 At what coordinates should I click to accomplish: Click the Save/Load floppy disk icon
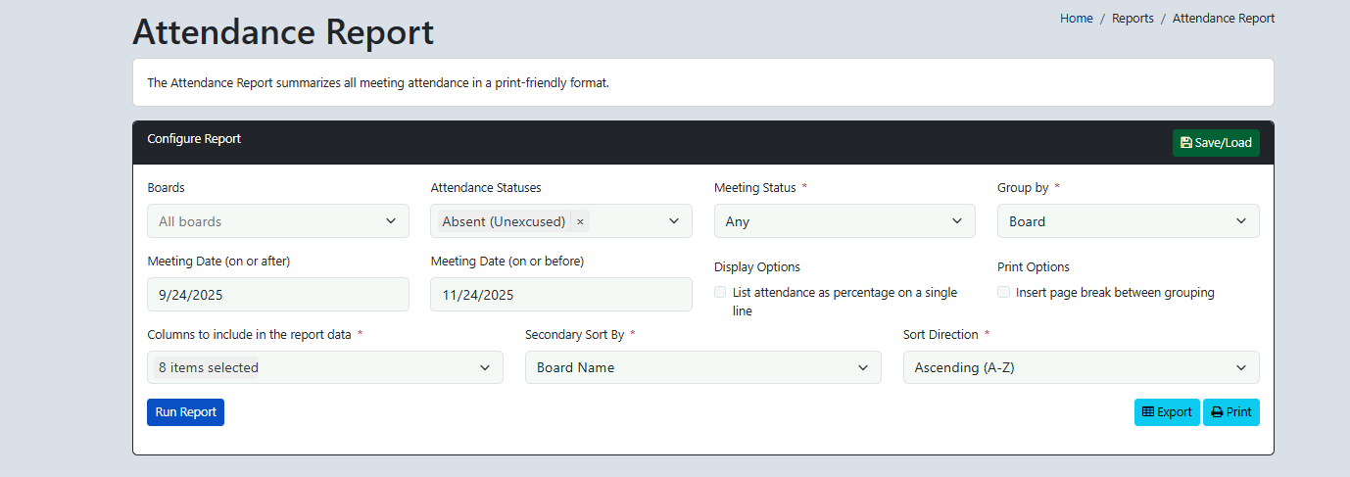tap(1186, 143)
